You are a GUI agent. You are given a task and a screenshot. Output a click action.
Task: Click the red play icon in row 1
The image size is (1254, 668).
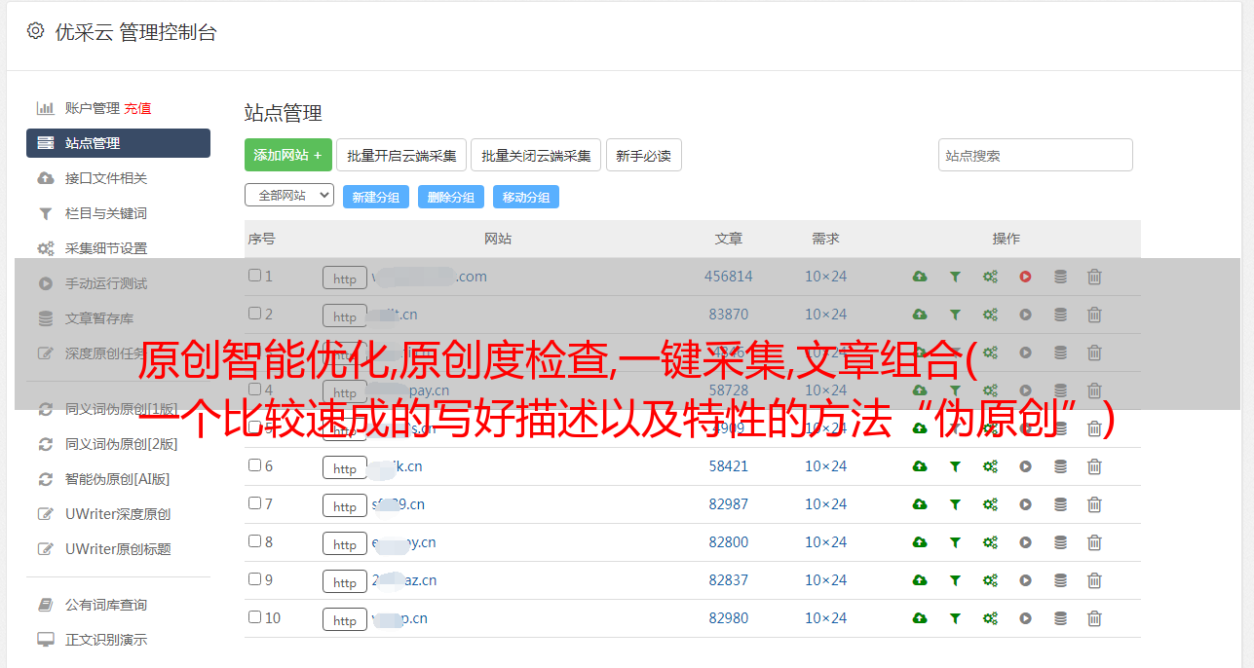(x=1025, y=277)
